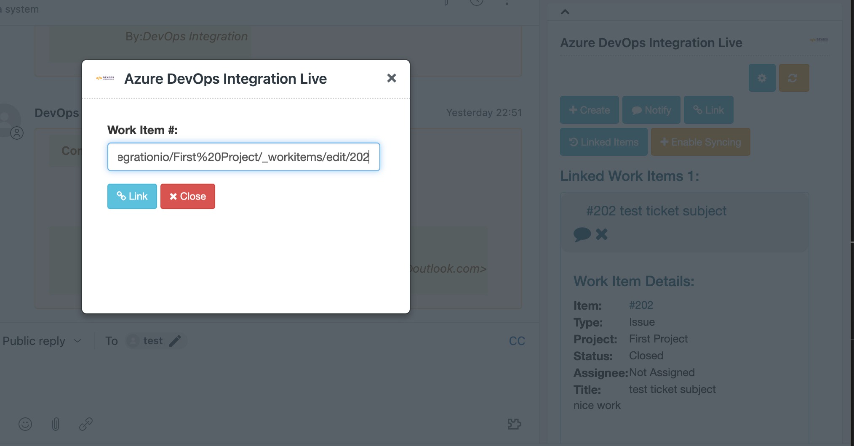Click the nice work text
The height and width of the screenshot is (446, 854).
pos(597,405)
